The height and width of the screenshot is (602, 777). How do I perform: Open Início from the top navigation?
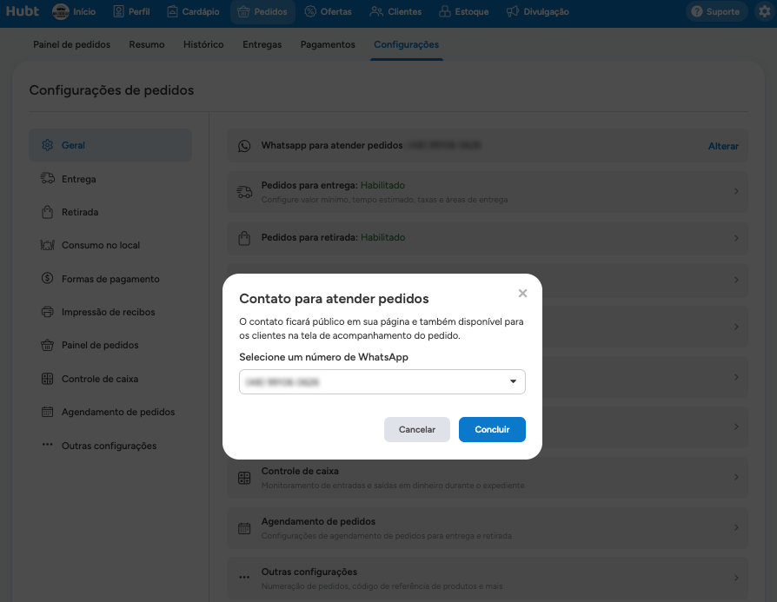(x=74, y=11)
